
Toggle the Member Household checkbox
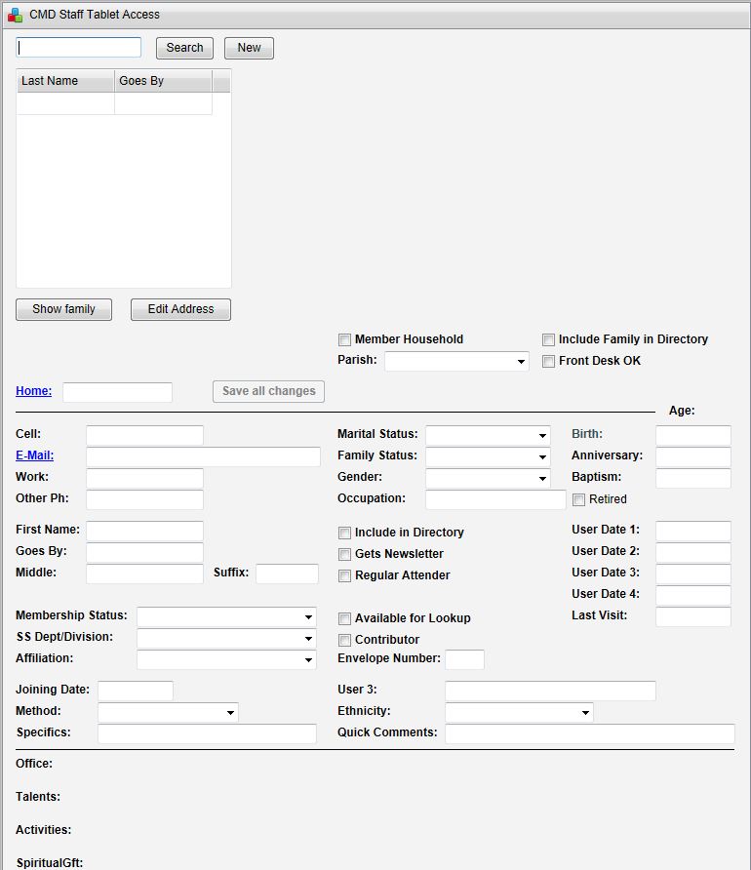coord(344,339)
